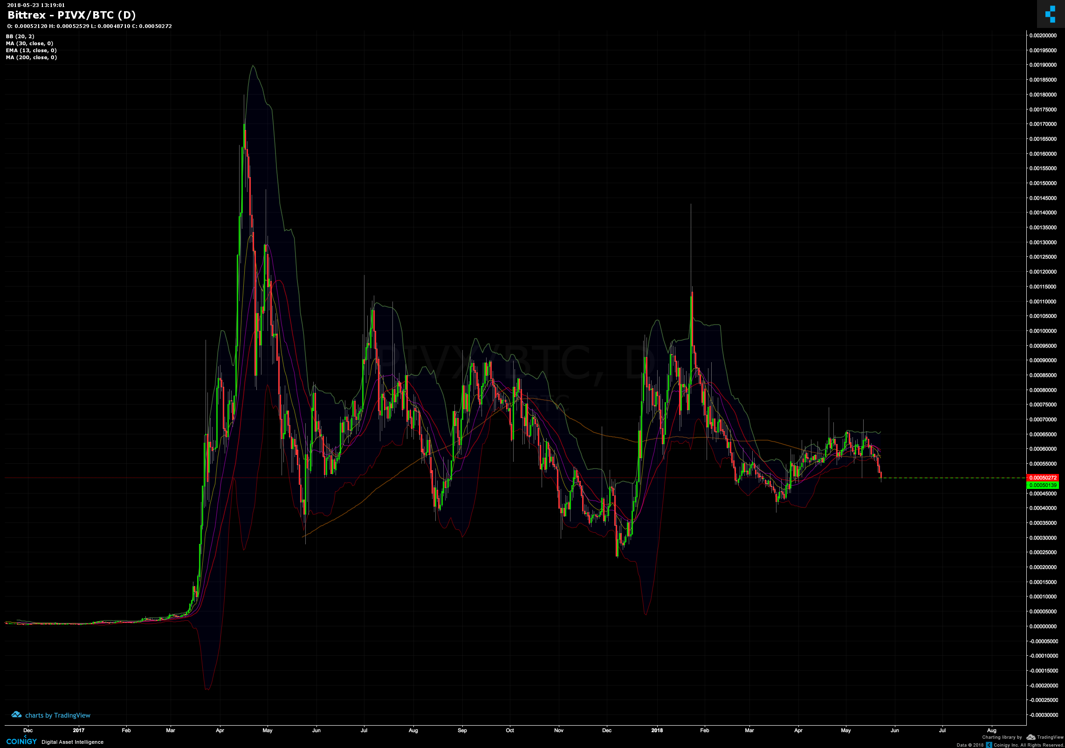Select the EMA (13, close, 0) indicator label
This screenshot has width=1065, height=748.
pos(31,50)
